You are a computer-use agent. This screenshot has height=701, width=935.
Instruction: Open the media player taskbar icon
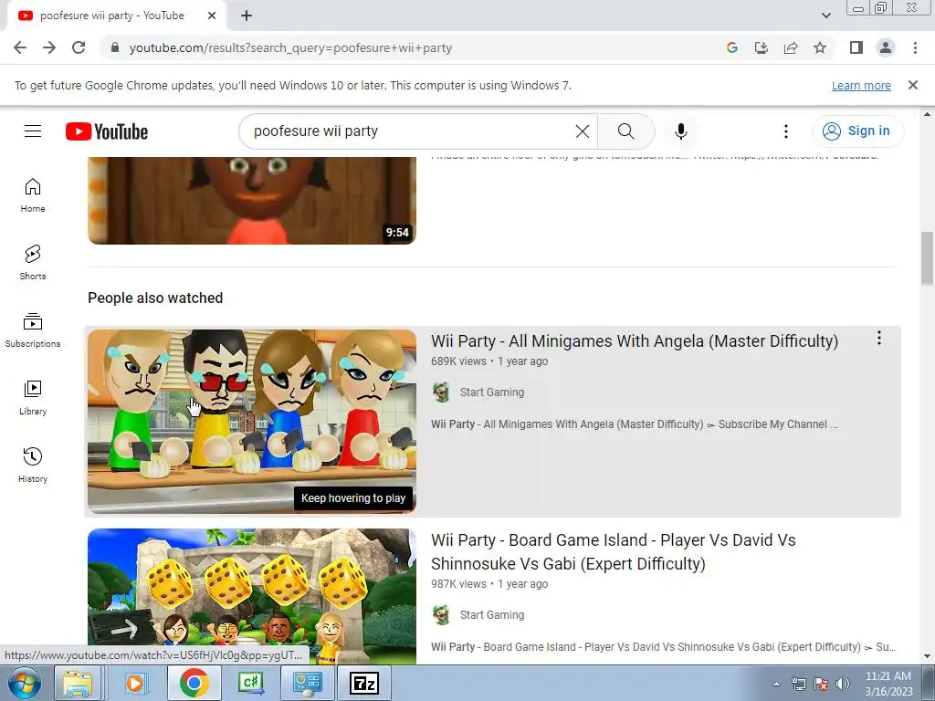[136, 683]
